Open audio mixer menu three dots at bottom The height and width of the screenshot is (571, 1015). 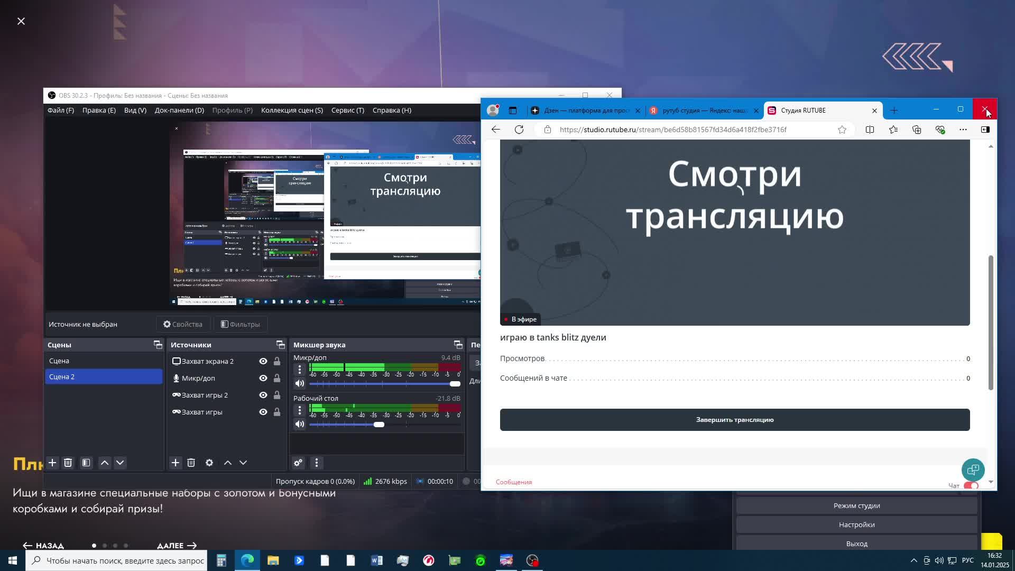pyautogui.click(x=317, y=463)
